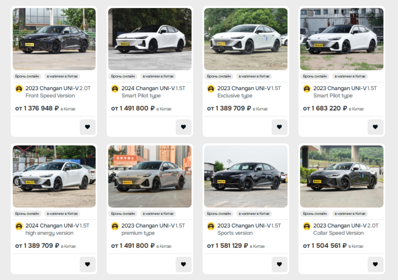This screenshot has height=280, width=398.
Task: Click 'в наличии в Китае' tag on Exclusive card
Action: pyautogui.click(x=254, y=76)
